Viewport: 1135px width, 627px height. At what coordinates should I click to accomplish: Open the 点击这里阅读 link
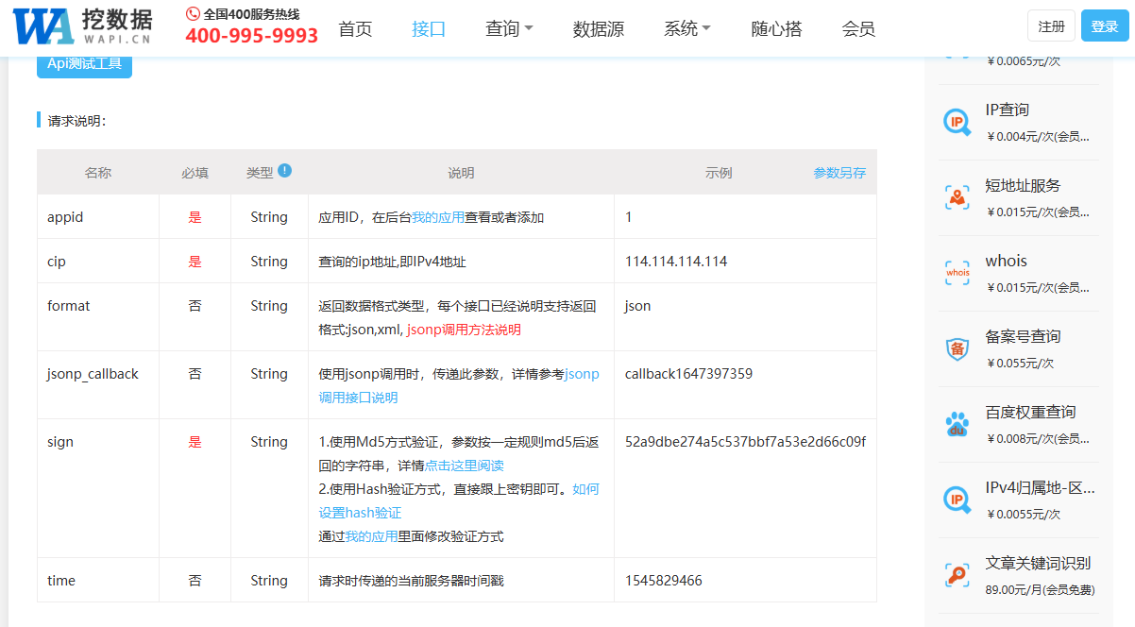464,466
